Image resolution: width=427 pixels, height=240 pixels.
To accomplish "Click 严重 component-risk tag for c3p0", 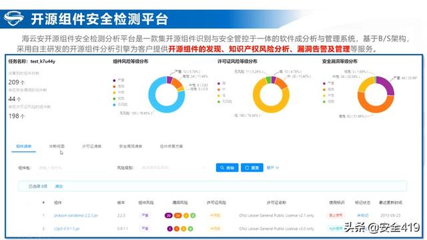I will tap(145, 229).
